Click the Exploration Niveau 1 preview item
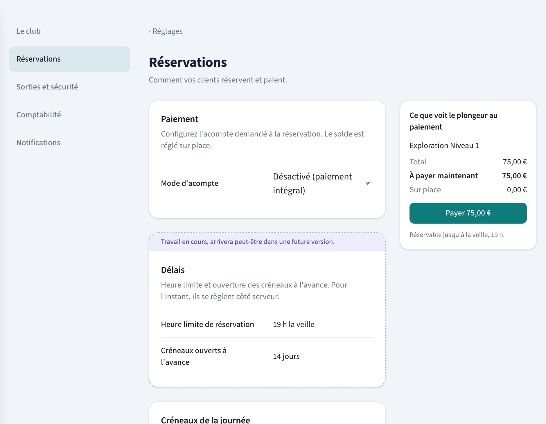This screenshot has height=424, width=546. pos(444,145)
